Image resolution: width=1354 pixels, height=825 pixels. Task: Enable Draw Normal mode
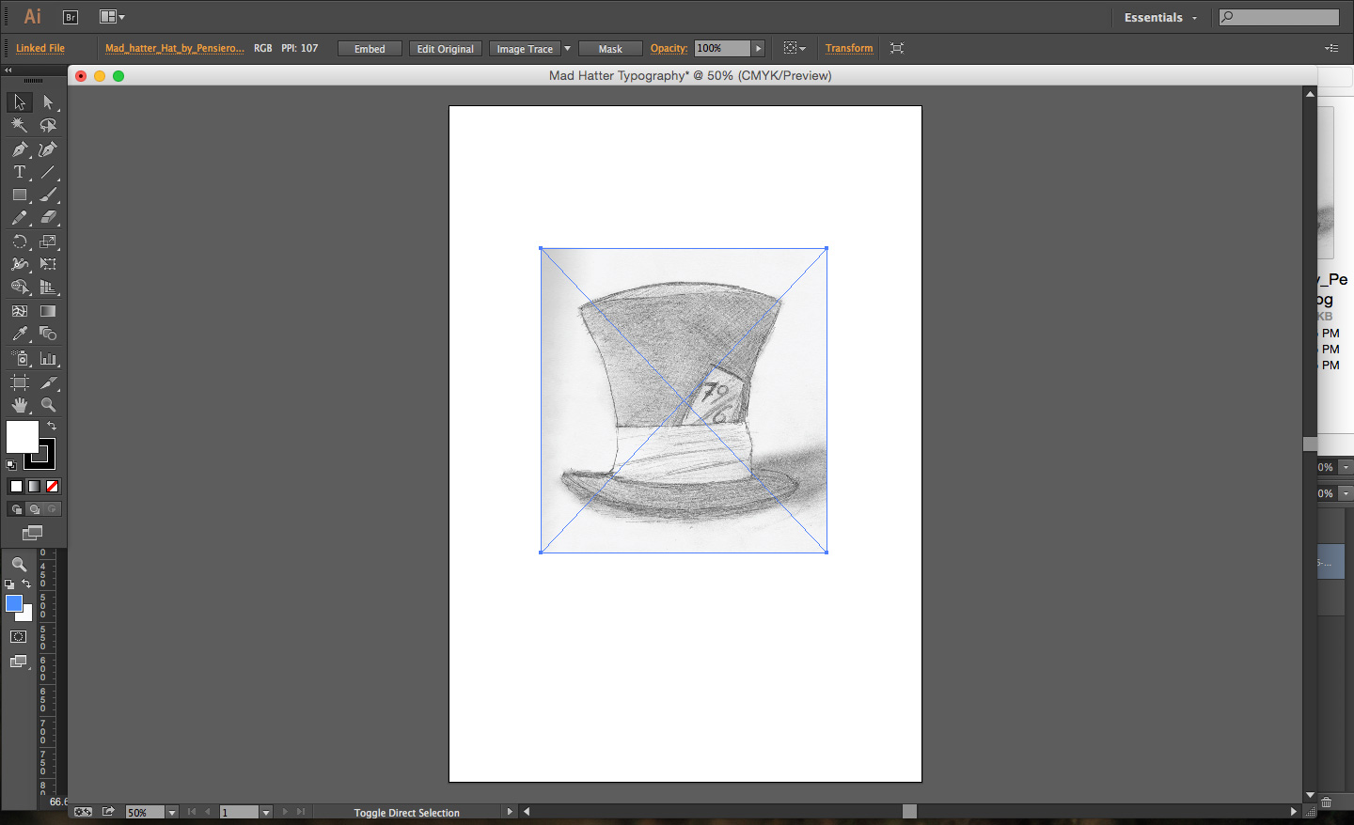pyautogui.click(x=16, y=508)
